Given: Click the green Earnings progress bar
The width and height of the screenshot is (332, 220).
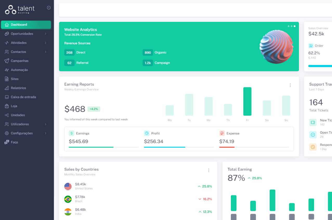Looking at the screenshot, I should click(x=91, y=147).
